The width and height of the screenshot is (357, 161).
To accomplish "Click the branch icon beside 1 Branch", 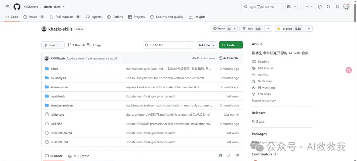I will tap(69, 45).
